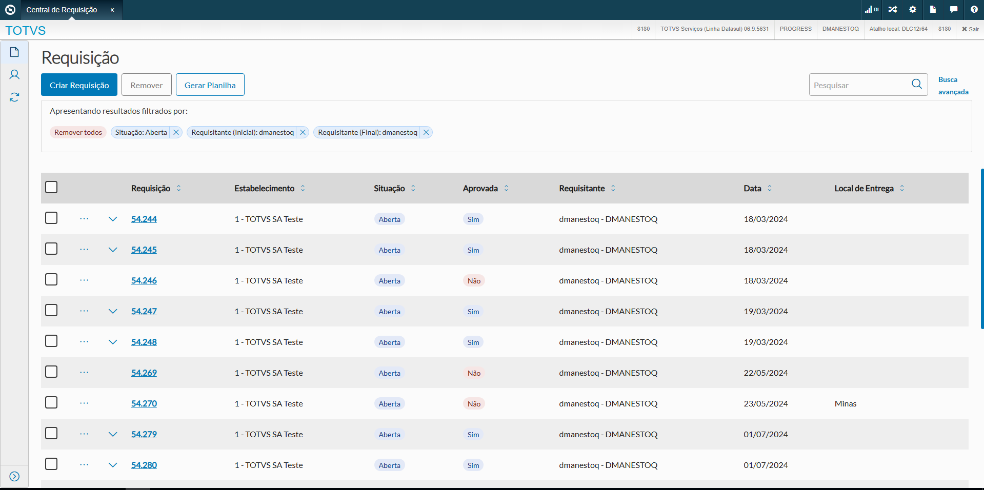
Task: Click the shuffle arrows icon in top bar
Action: pos(893,10)
